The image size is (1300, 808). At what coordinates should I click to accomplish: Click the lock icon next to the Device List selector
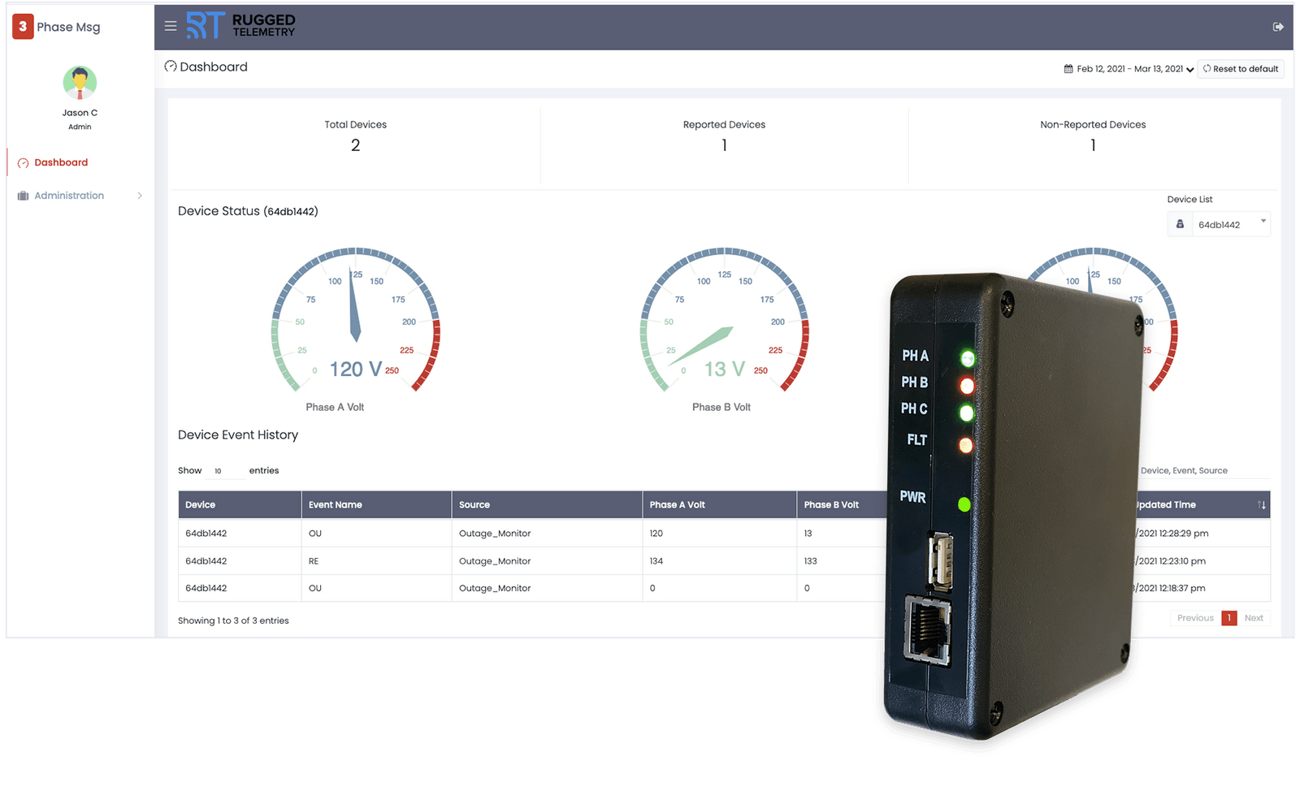(1179, 223)
